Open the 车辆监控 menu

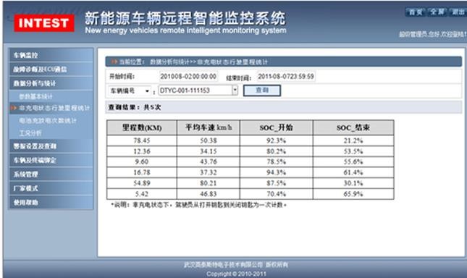click(51, 55)
